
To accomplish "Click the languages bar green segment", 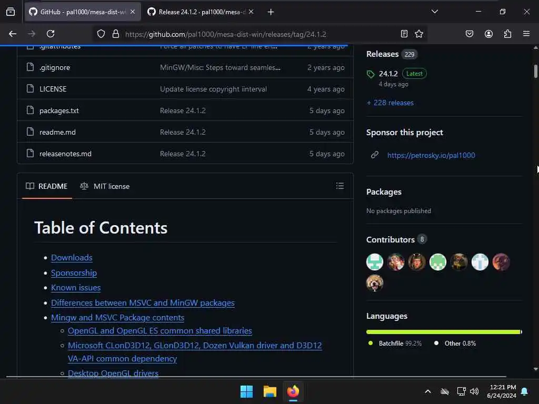I will pyautogui.click(x=443, y=332).
